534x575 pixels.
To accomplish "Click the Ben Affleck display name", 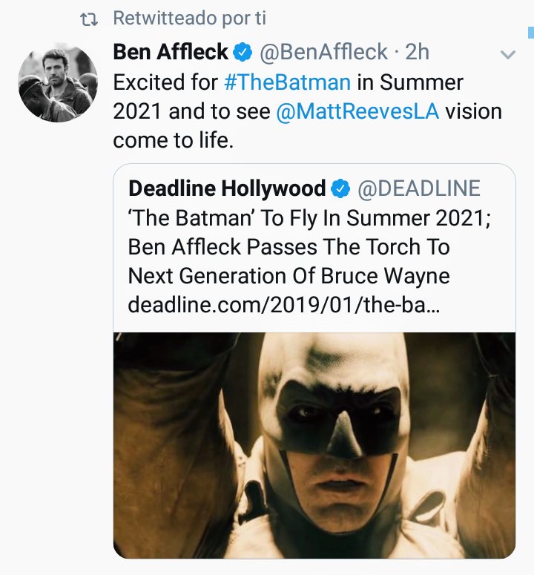I will (171, 52).
